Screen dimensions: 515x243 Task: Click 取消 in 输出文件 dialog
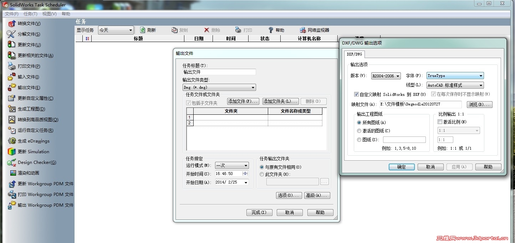click(x=290, y=212)
